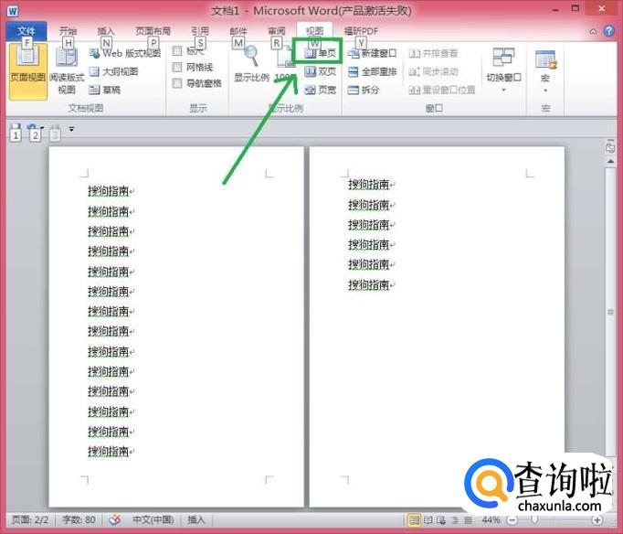Image resolution: width=623 pixels, height=534 pixels.
Task: Collapse the ribbon with caret button
Action: pos(593,31)
